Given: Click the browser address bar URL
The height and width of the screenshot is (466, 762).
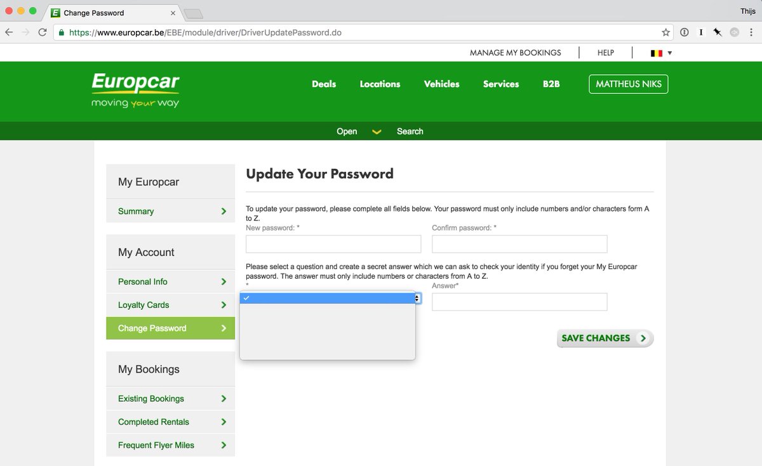Looking at the screenshot, I should pyautogui.click(x=206, y=32).
